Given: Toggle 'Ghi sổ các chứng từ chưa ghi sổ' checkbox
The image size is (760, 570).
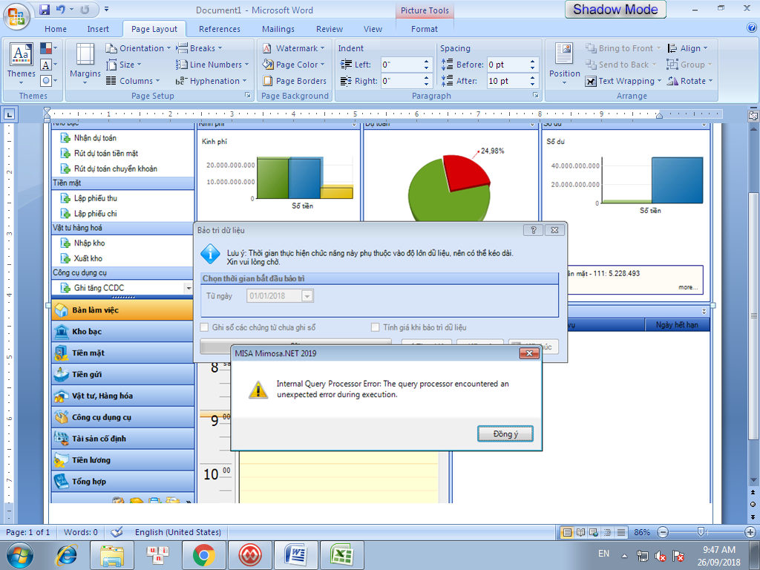Looking at the screenshot, I should pos(205,327).
